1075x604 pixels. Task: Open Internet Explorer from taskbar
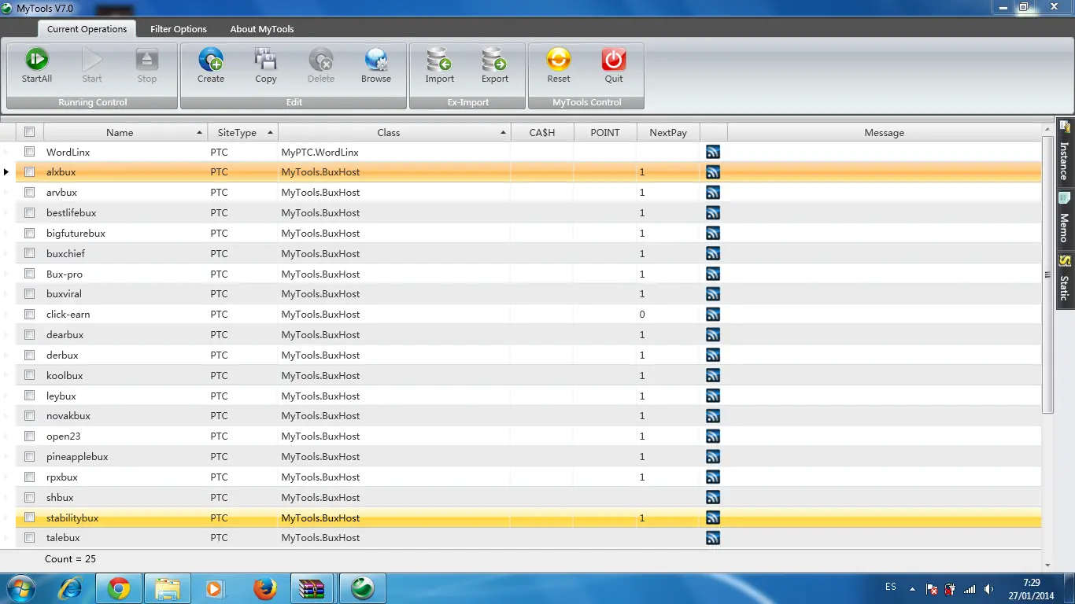pyautogui.click(x=71, y=588)
